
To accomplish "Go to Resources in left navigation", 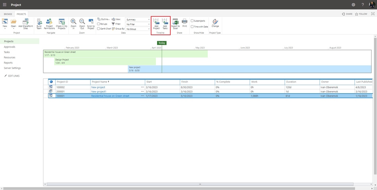I will pyautogui.click(x=10, y=58).
